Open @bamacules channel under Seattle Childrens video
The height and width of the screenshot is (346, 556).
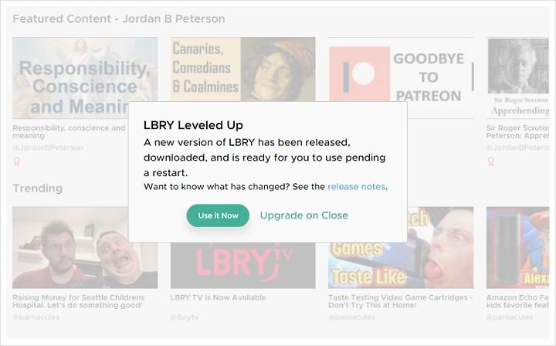coord(36,317)
